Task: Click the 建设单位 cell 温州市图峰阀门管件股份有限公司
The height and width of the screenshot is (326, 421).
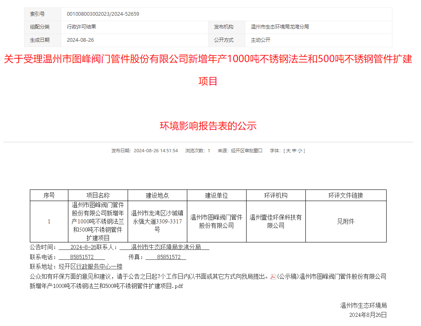Action: pyautogui.click(x=216, y=221)
